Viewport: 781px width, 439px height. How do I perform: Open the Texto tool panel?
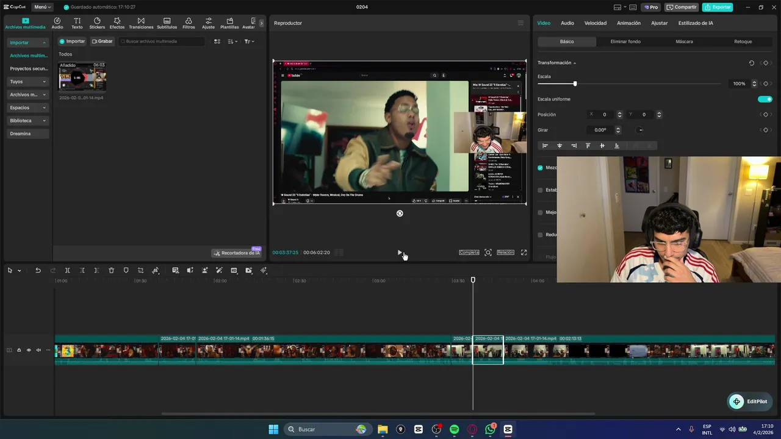tap(77, 23)
